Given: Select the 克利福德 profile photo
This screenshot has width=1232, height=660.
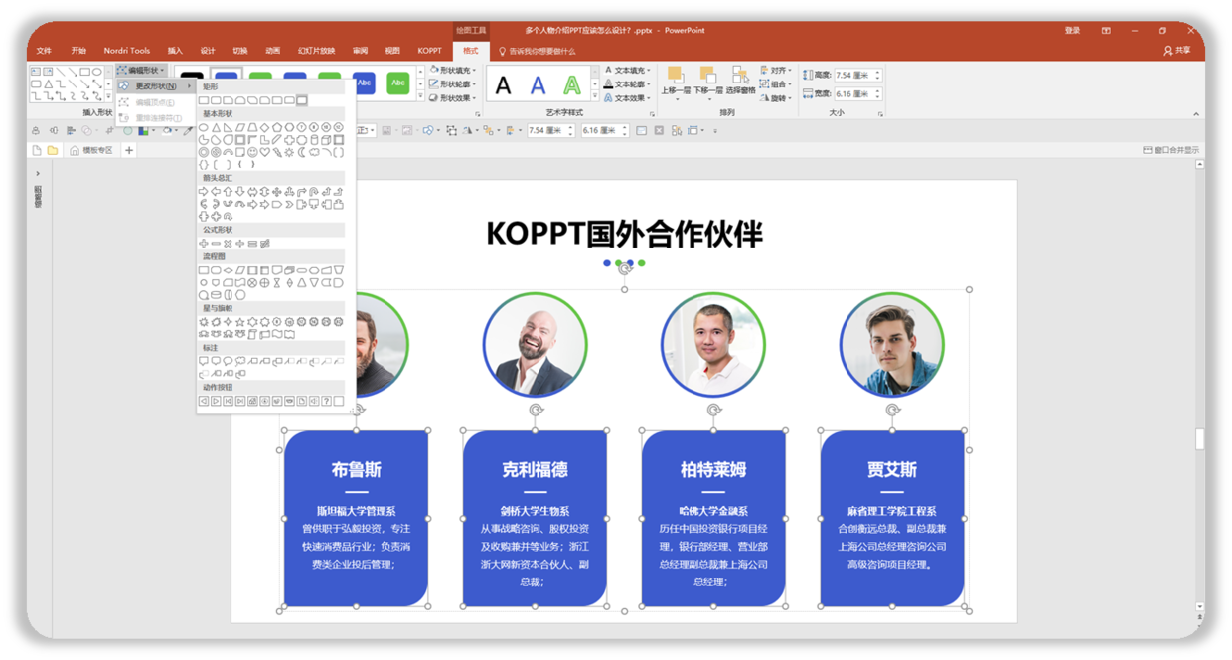Looking at the screenshot, I should point(535,345).
